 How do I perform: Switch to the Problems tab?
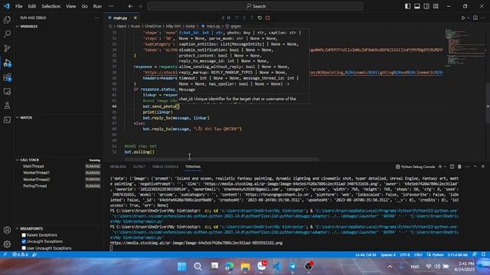(x=118, y=167)
